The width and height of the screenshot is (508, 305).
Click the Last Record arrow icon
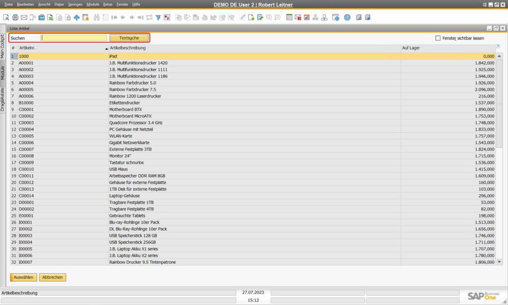[140, 17]
